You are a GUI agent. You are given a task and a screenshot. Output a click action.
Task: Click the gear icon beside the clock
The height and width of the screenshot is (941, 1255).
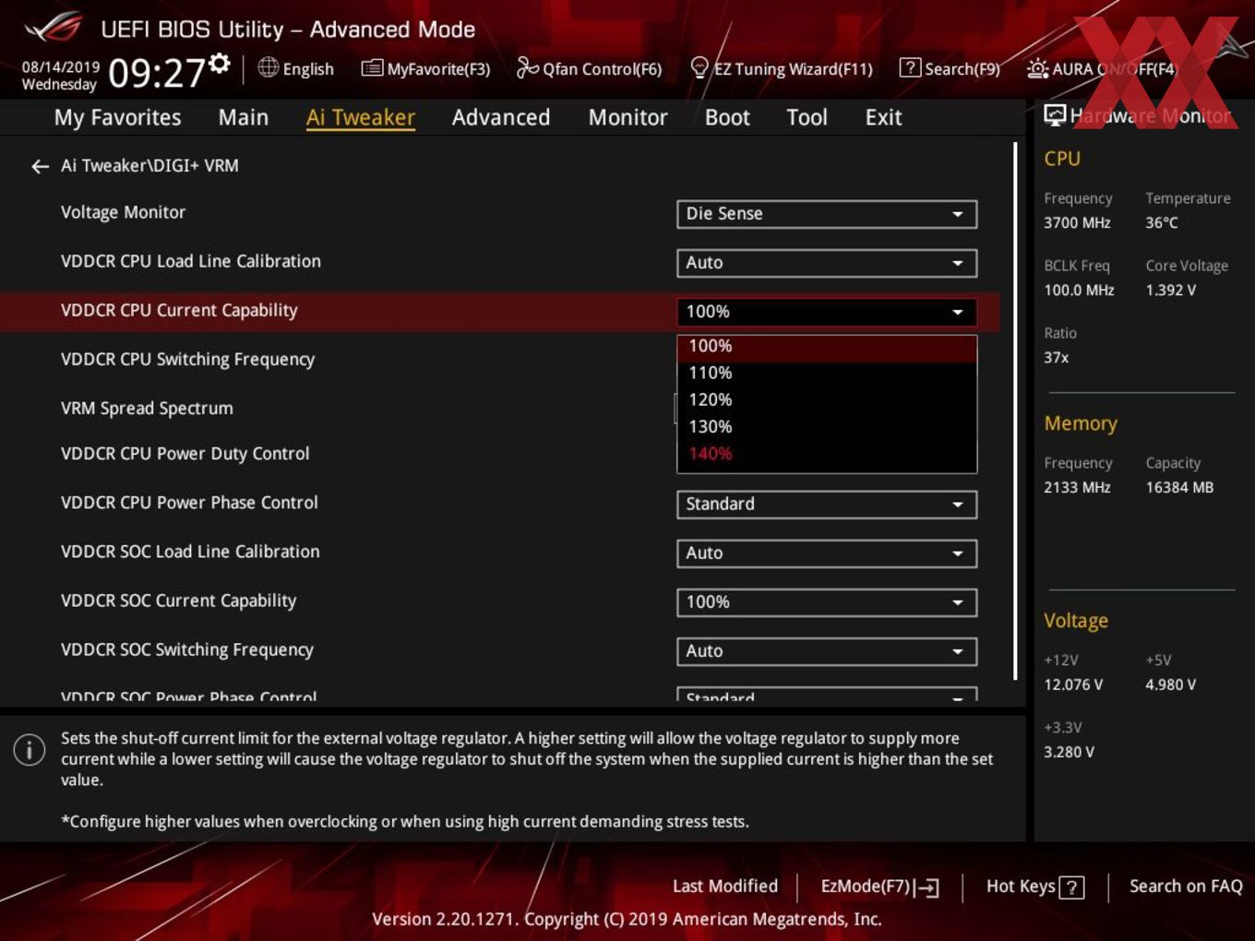[219, 62]
